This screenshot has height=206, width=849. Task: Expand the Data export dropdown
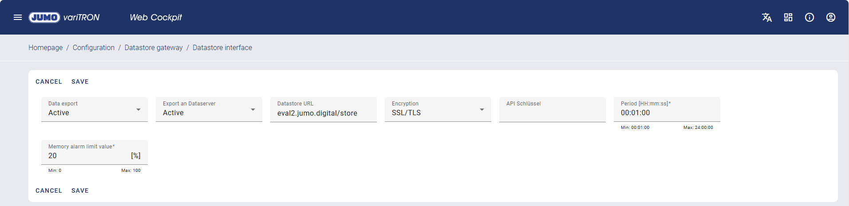point(94,109)
